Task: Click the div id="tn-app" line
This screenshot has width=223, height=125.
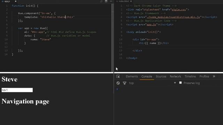Action: tap(146, 39)
